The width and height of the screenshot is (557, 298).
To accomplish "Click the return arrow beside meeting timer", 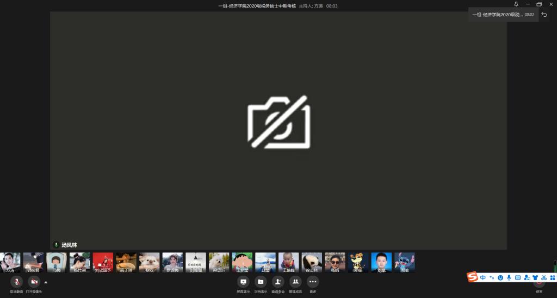I will [544, 15].
